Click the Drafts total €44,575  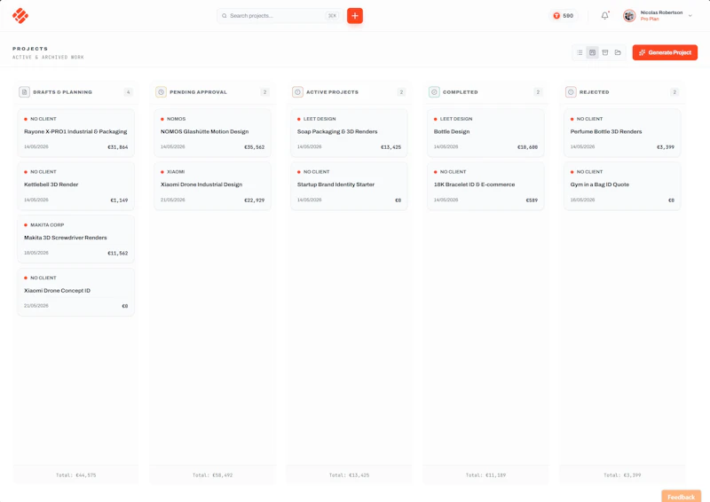(76, 475)
